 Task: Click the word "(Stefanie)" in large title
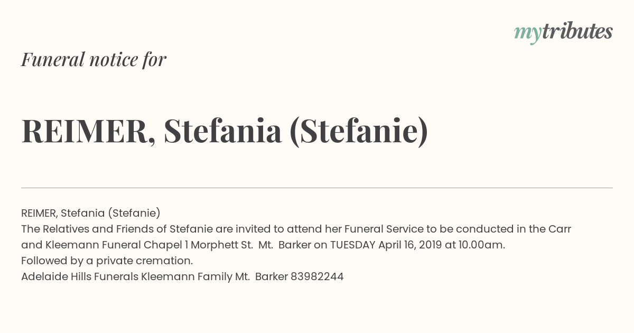[359, 131]
